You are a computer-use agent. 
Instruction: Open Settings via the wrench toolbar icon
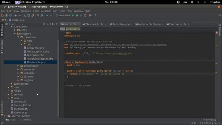tap(90, 15)
